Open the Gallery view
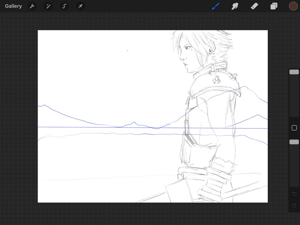The height and width of the screenshot is (225, 300). coord(13,6)
